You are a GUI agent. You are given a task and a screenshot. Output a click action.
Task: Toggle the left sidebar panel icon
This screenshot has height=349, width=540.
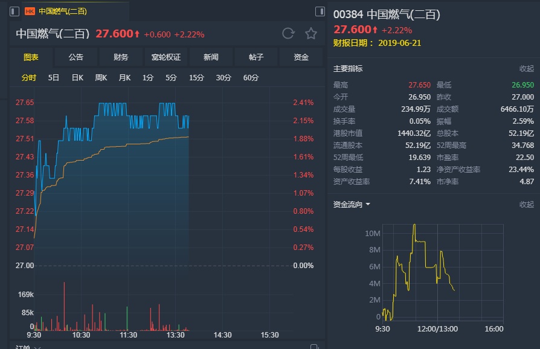click(x=14, y=11)
